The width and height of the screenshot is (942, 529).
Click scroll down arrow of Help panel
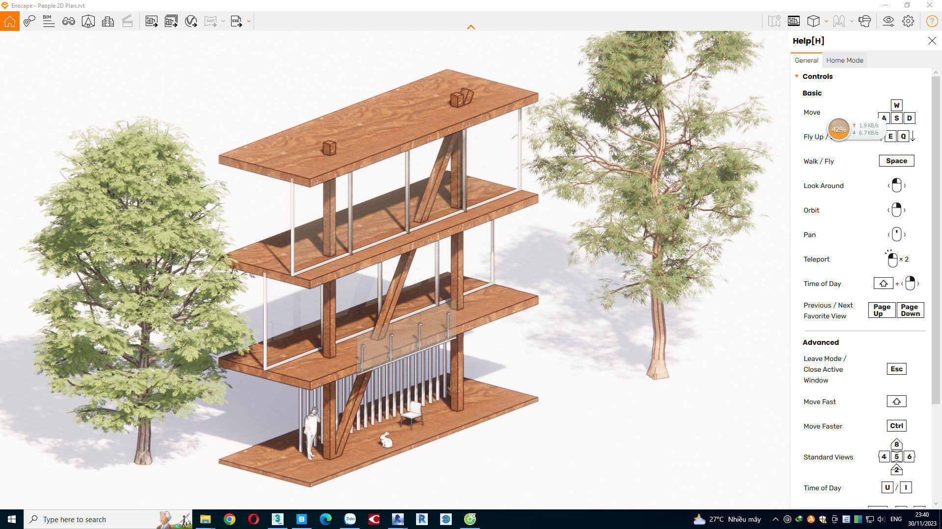coord(936,503)
